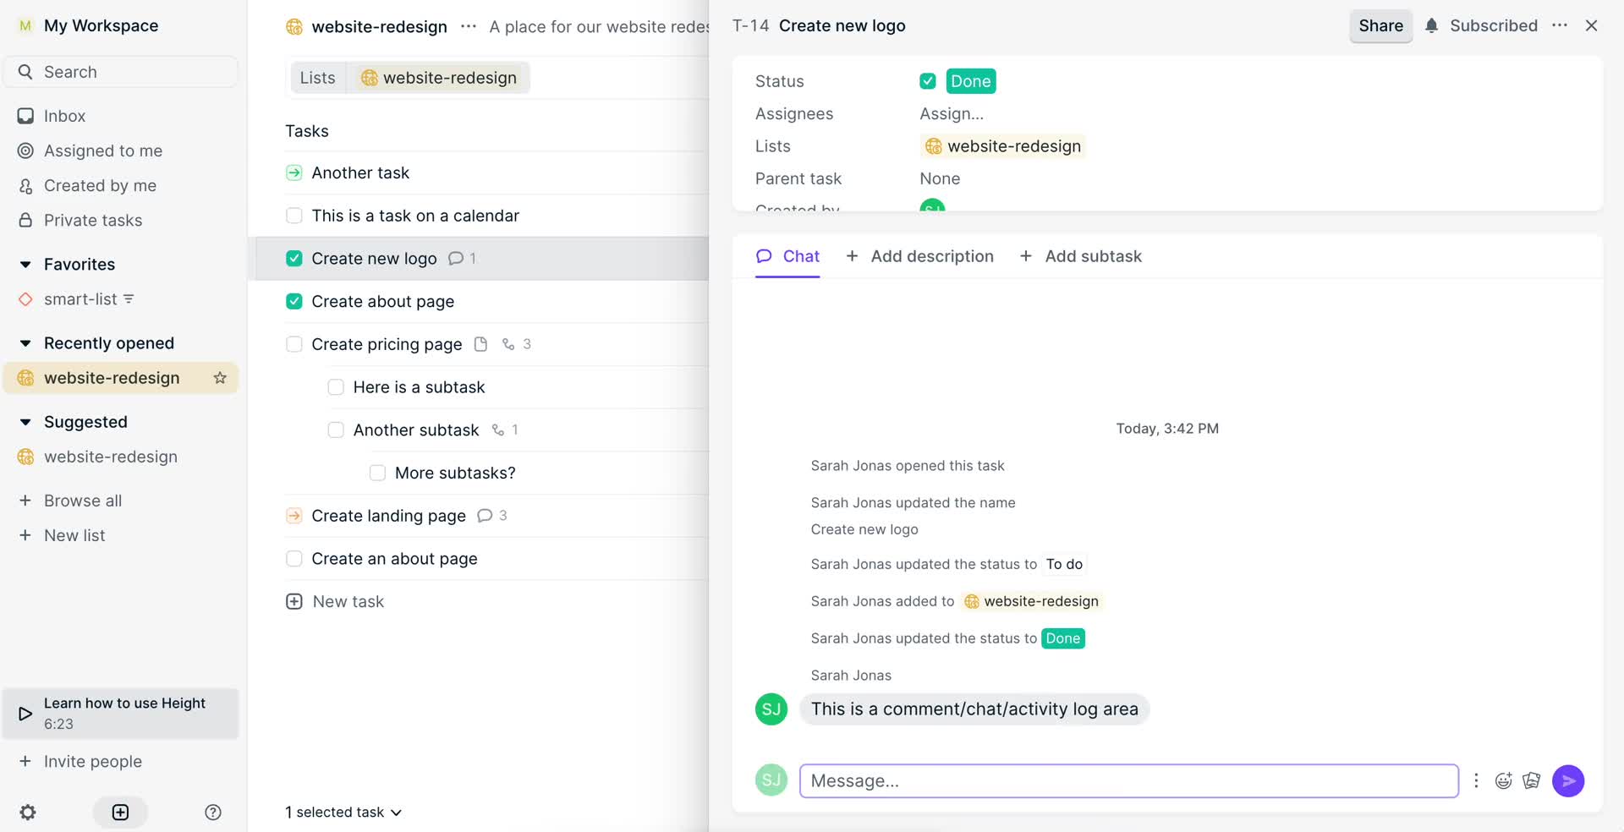Check Create an about page checkbox
This screenshot has height=832, width=1624.
click(294, 559)
